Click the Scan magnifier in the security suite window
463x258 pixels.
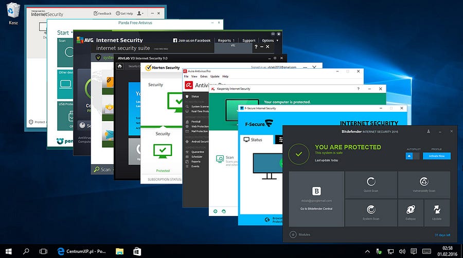coord(97,170)
